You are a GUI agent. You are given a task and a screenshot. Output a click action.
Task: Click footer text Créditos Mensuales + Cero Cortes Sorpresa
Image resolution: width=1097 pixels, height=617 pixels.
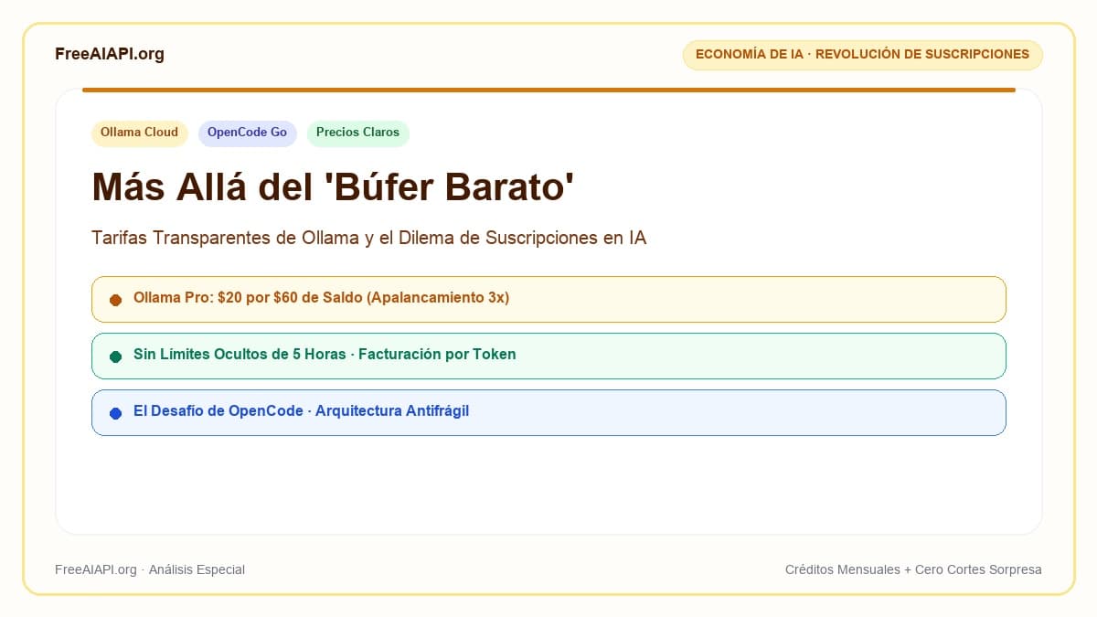[x=913, y=569]
